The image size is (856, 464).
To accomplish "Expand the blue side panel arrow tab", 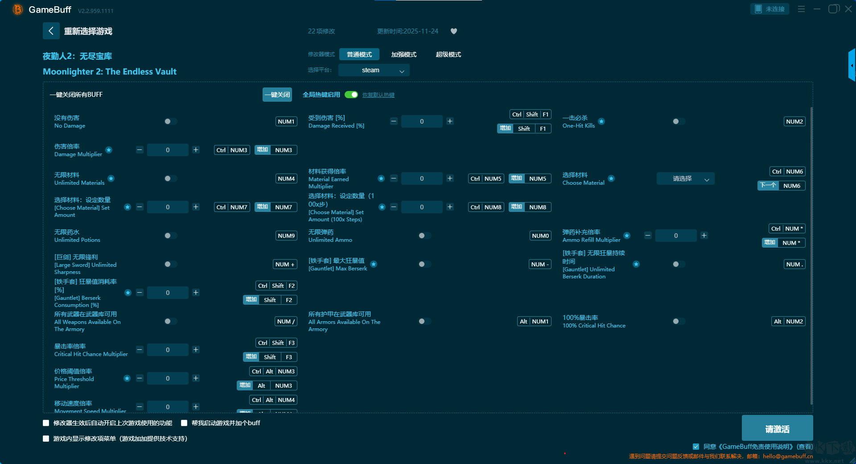I will pos(852,66).
